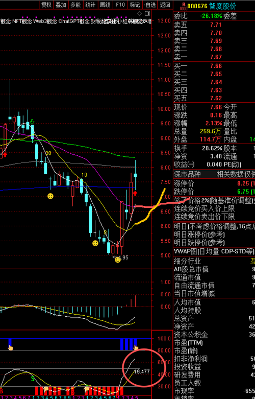255x399 pixels.
Task: Open the 统计 statistics tool
Action: click(90, 5)
